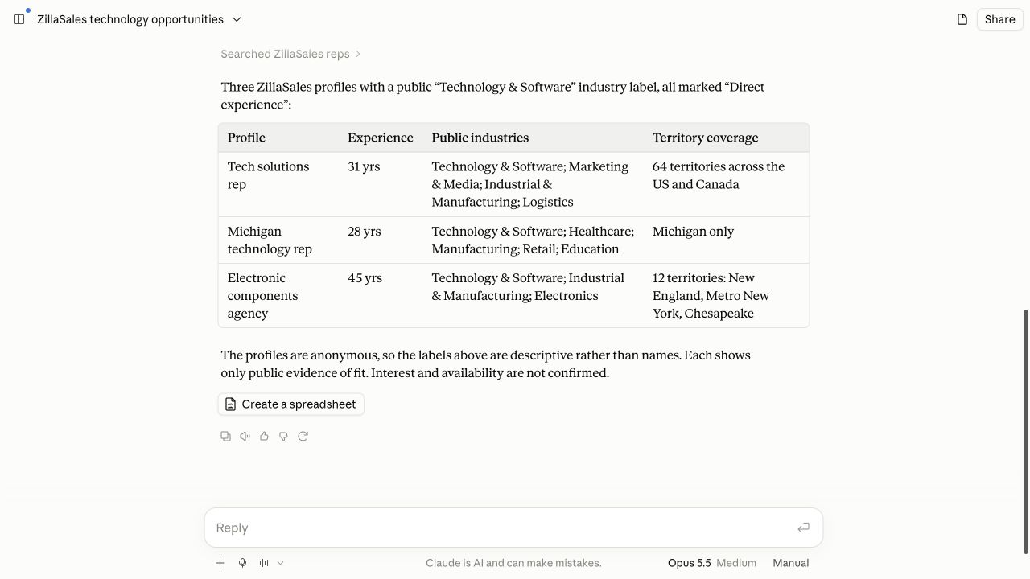Start dictation with the microphone icon

[x=242, y=563]
